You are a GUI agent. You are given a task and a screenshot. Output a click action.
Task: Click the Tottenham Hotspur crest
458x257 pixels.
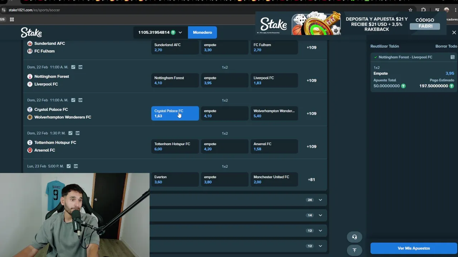[x=30, y=142]
